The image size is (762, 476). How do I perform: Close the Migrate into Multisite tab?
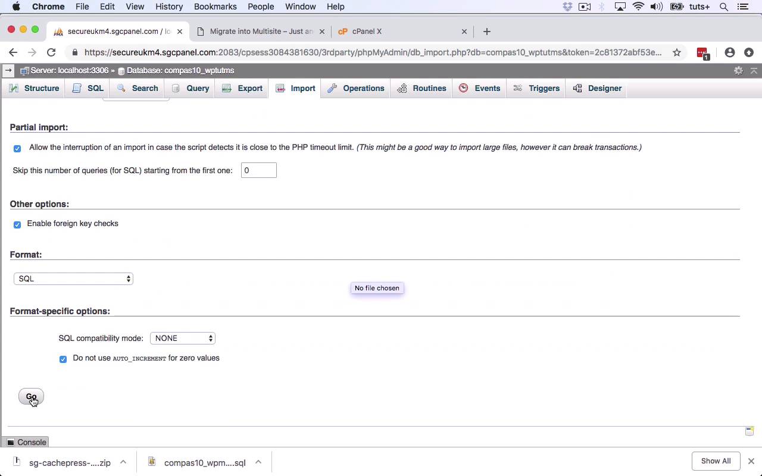(x=322, y=32)
